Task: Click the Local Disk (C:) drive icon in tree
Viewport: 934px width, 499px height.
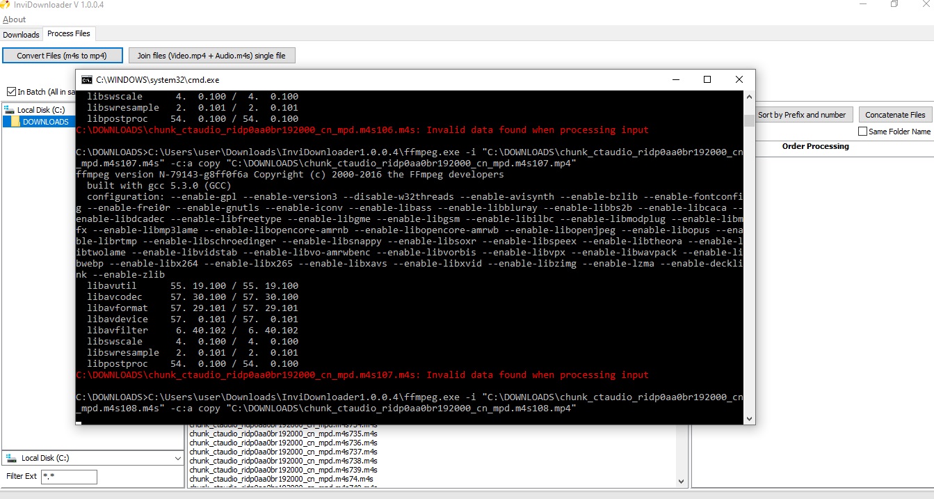Action: [9, 110]
